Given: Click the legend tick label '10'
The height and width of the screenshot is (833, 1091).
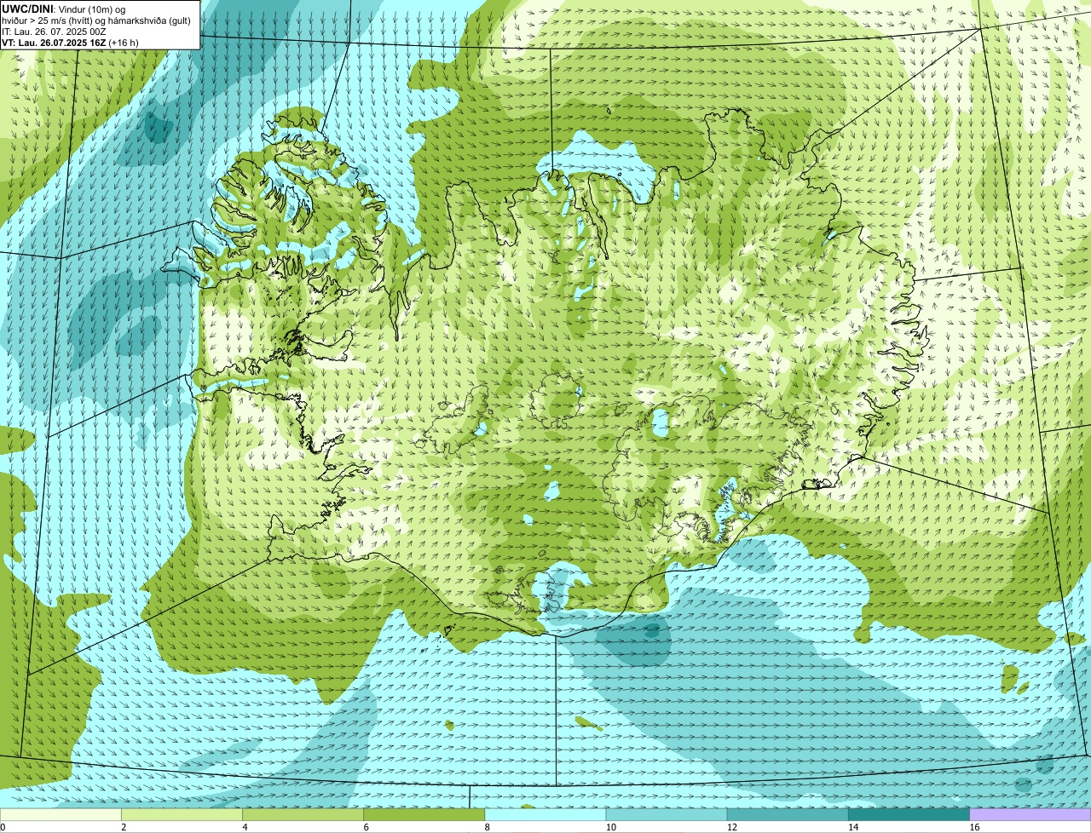Looking at the screenshot, I should (x=610, y=827).
